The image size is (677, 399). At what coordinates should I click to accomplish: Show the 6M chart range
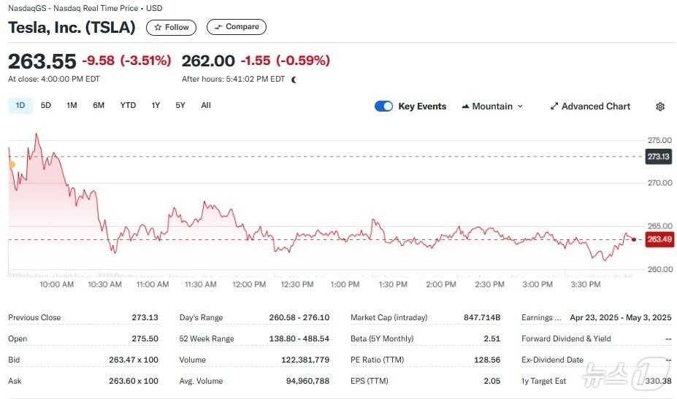99,106
